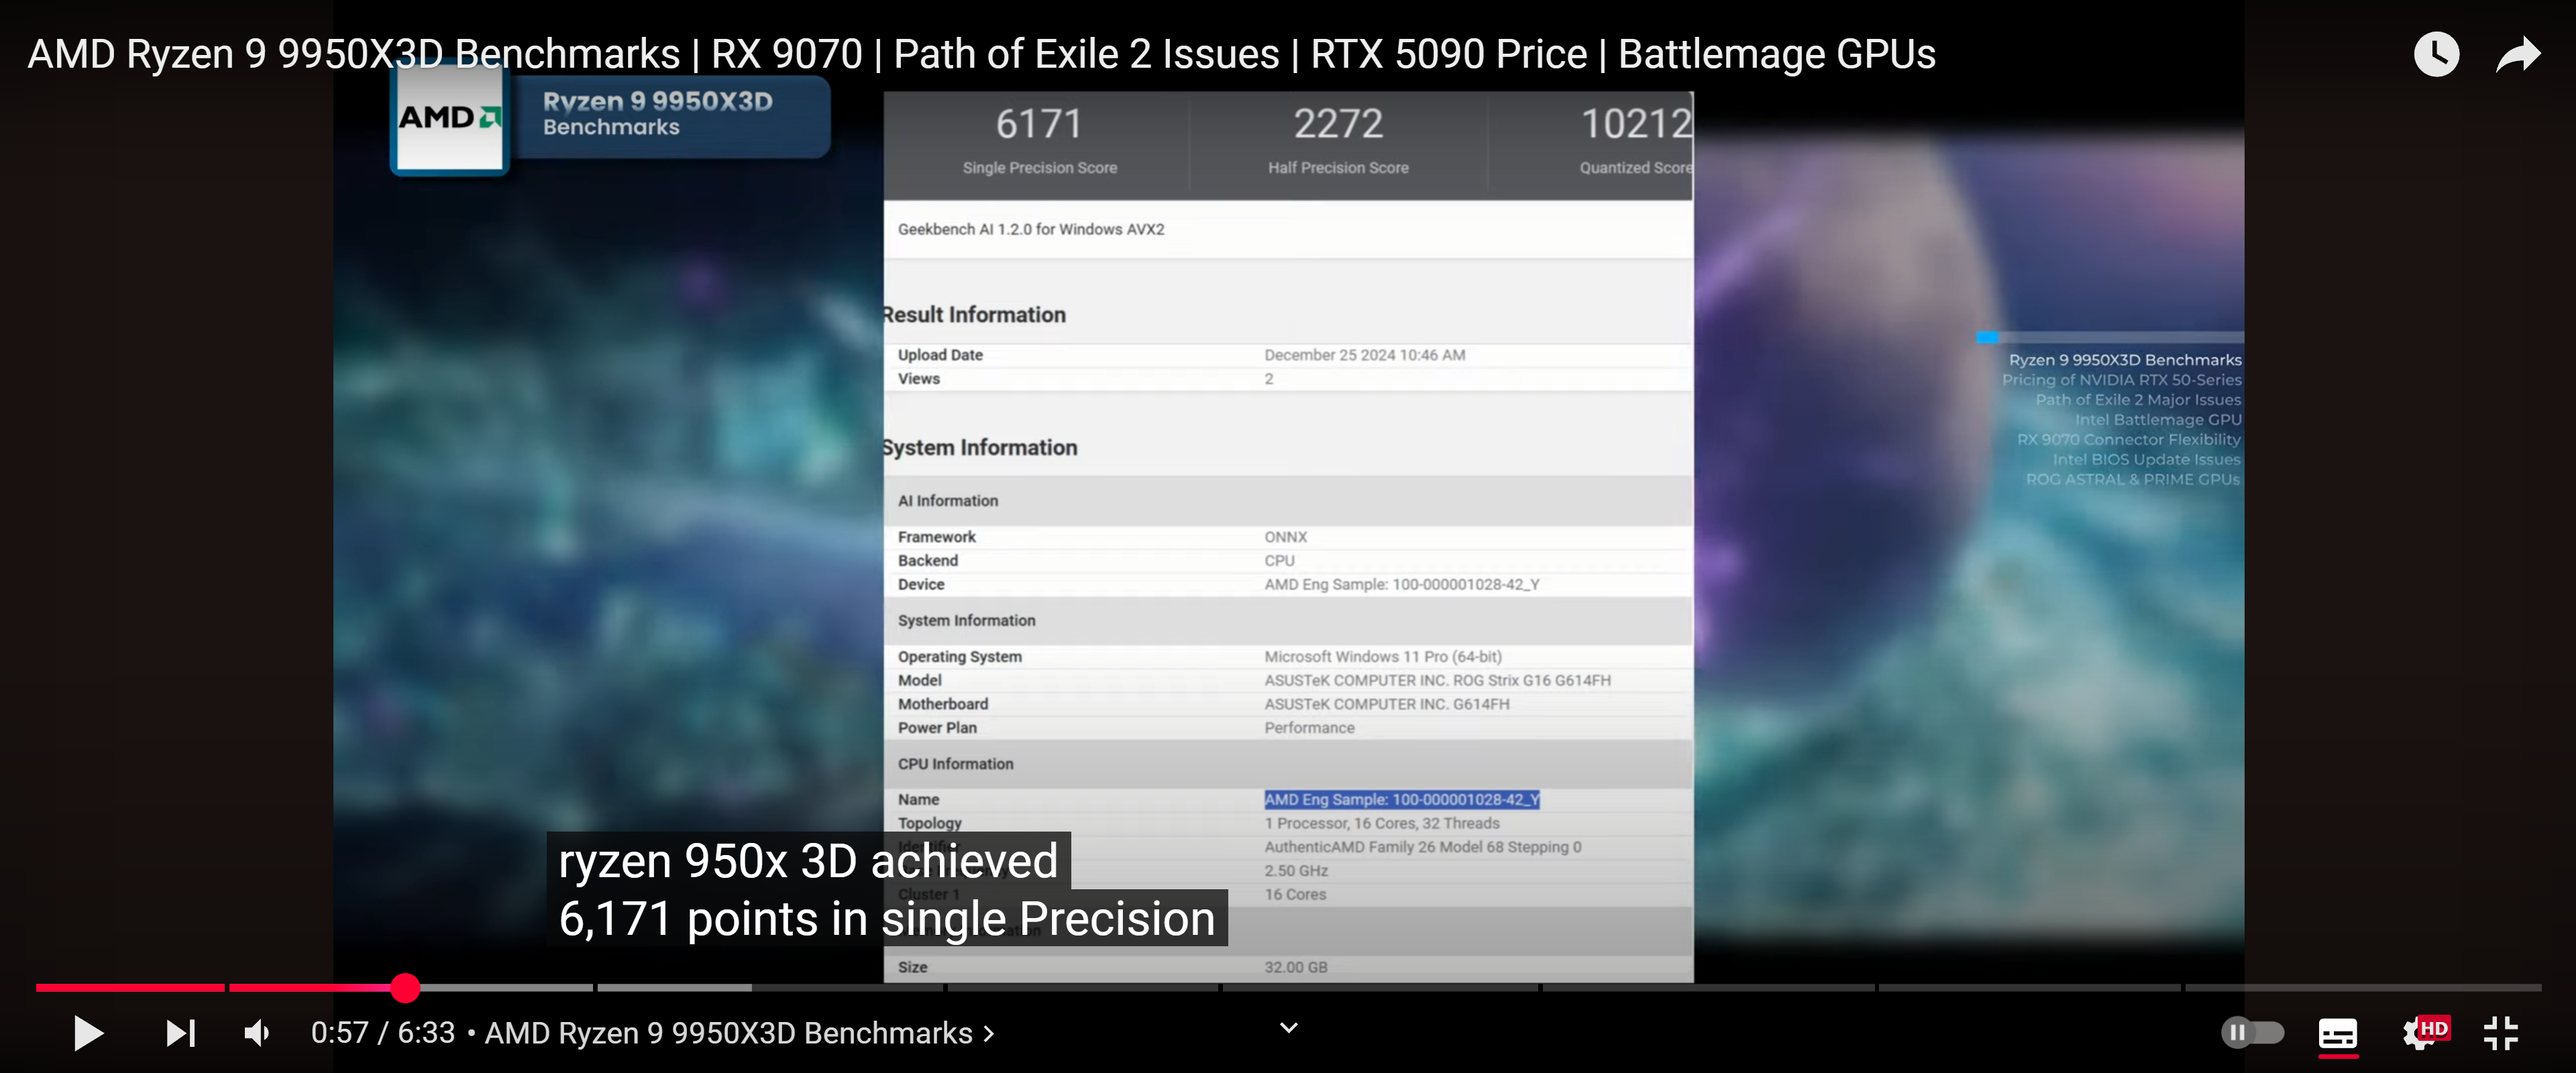Expand the volume slider control
2576x1073 pixels.
click(x=256, y=1034)
